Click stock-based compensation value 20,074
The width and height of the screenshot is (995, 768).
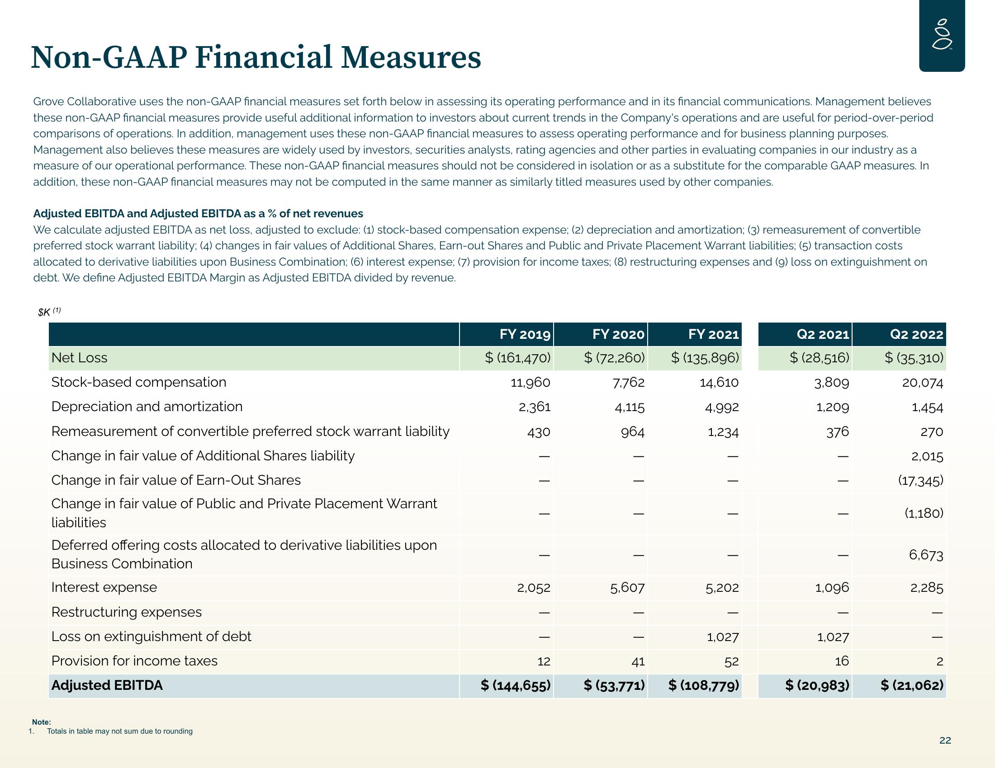923,383
